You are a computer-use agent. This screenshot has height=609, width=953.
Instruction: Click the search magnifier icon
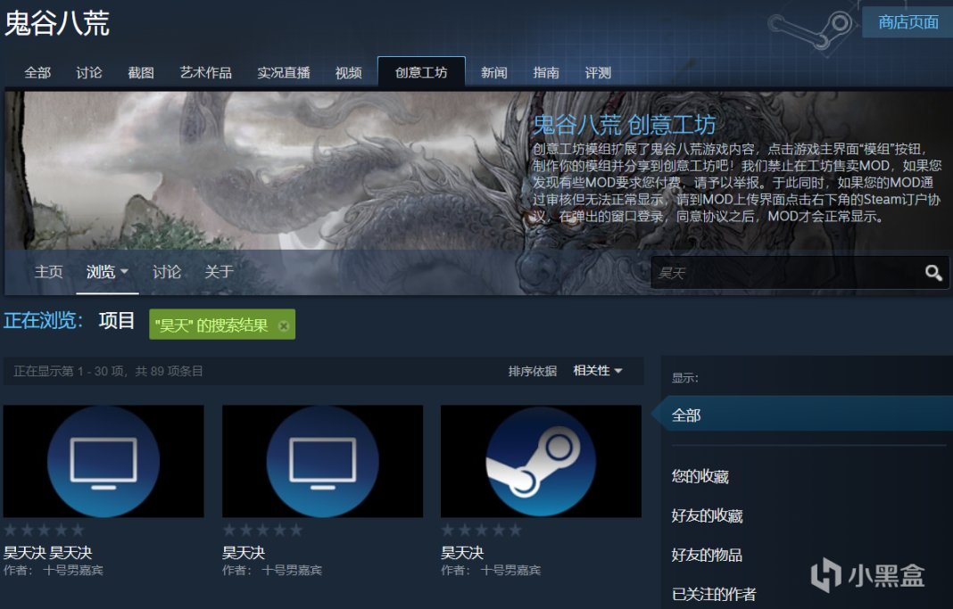(933, 273)
